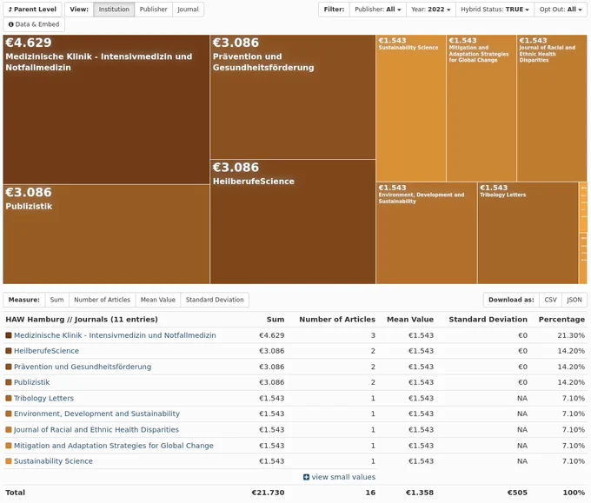Open the Opt Out: All dropdown
The width and height of the screenshot is (591, 503).
pos(561,9)
